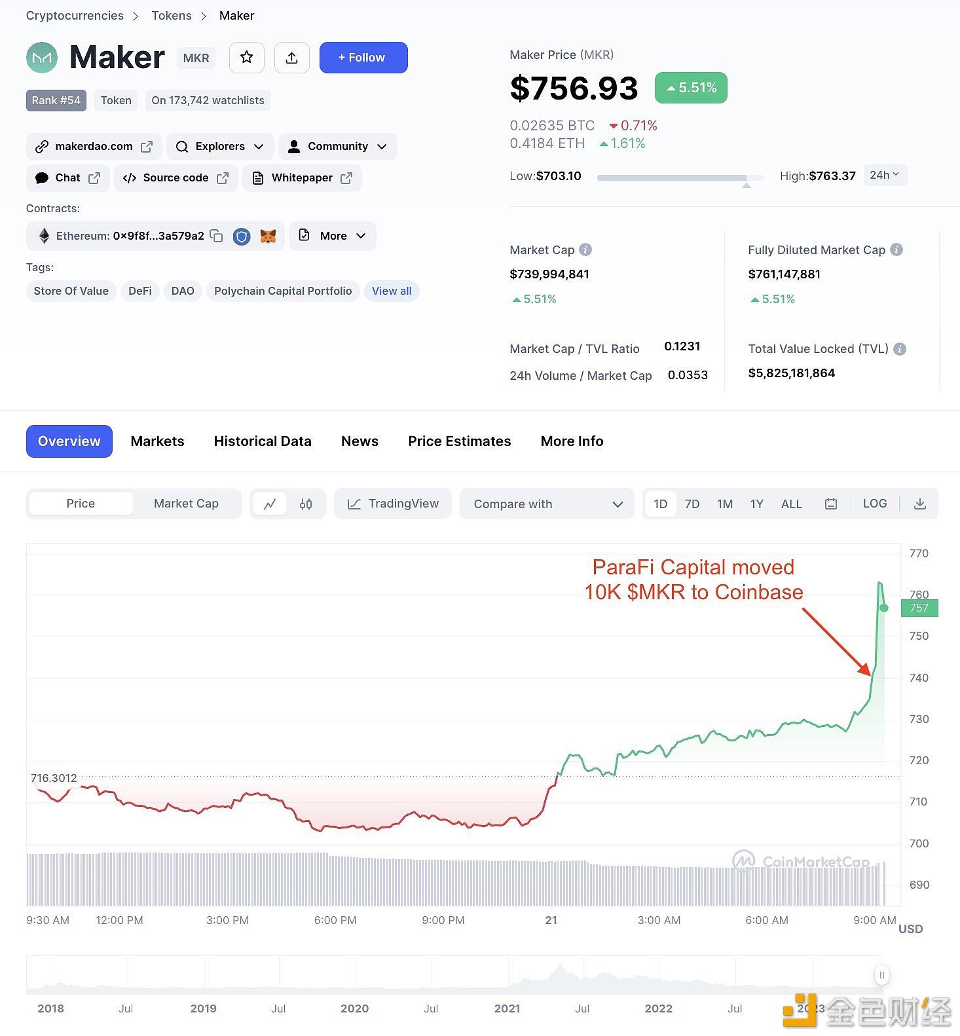
Task: Toggle the chart to Market Cap
Action: click(x=186, y=504)
